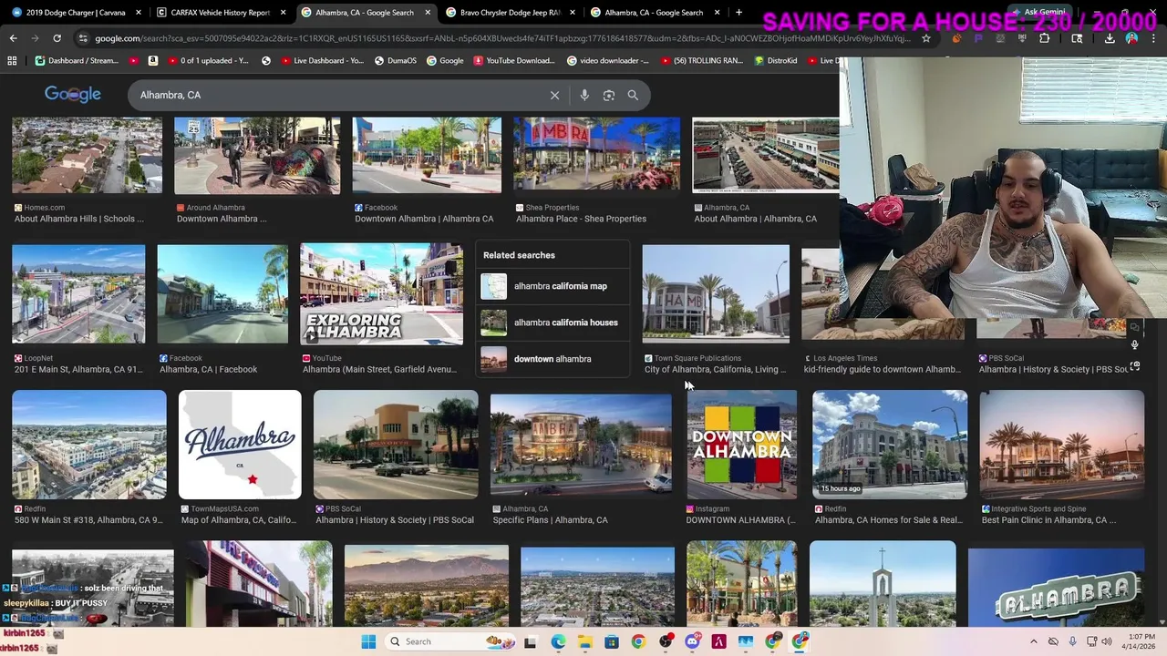This screenshot has width=1167, height=656.
Task: Show hidden tray icons with the chevron
Action: tap(1033, 641)
